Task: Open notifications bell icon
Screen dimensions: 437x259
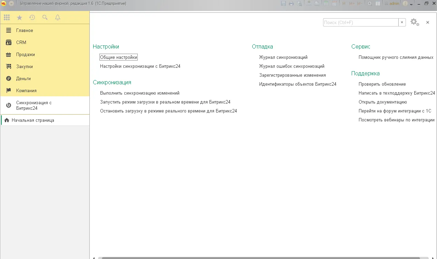Action: coord(58,18)
